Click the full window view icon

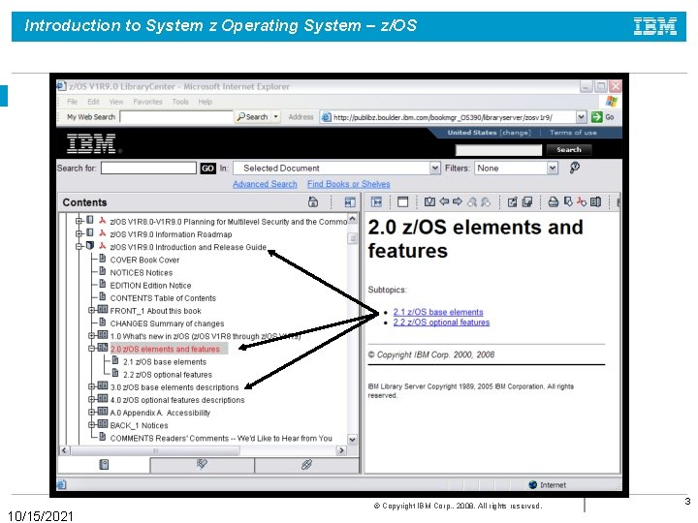click(x=403, y=202)
